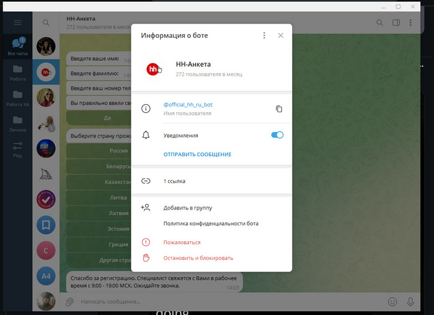Copy the bot username with copy icon

[x=279, y=109]
